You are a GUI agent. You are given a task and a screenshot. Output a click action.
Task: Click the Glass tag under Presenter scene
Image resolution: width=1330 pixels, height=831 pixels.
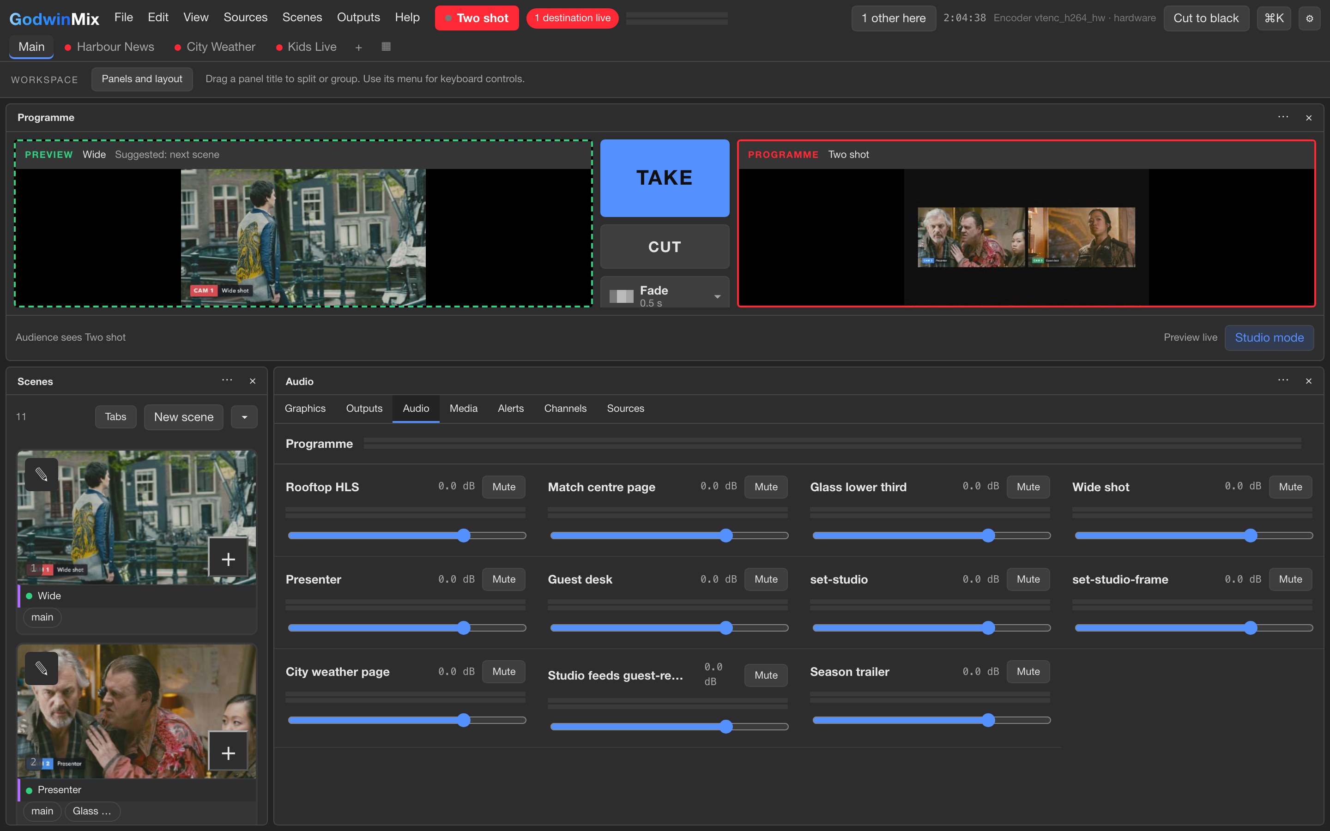(92, 811)
